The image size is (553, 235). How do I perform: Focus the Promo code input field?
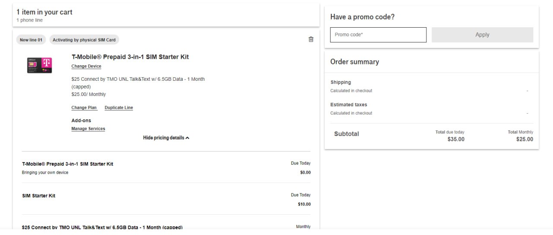pos(378,35)
